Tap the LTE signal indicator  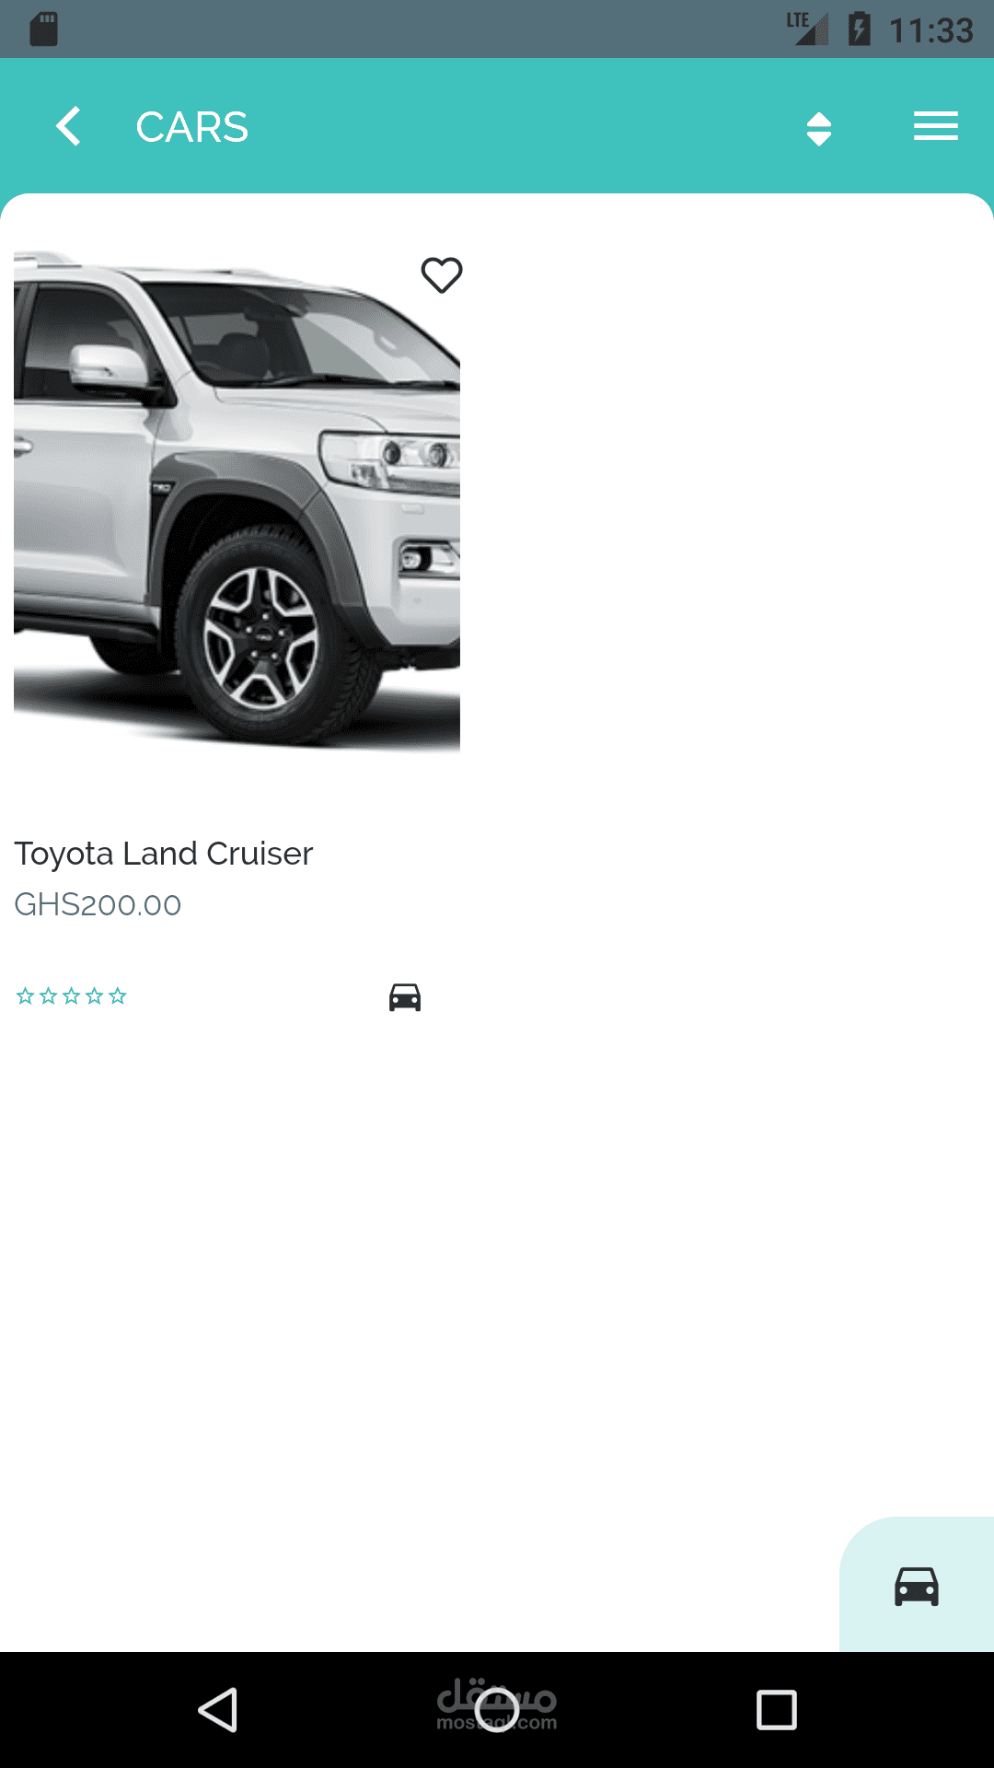coord(807,29)
